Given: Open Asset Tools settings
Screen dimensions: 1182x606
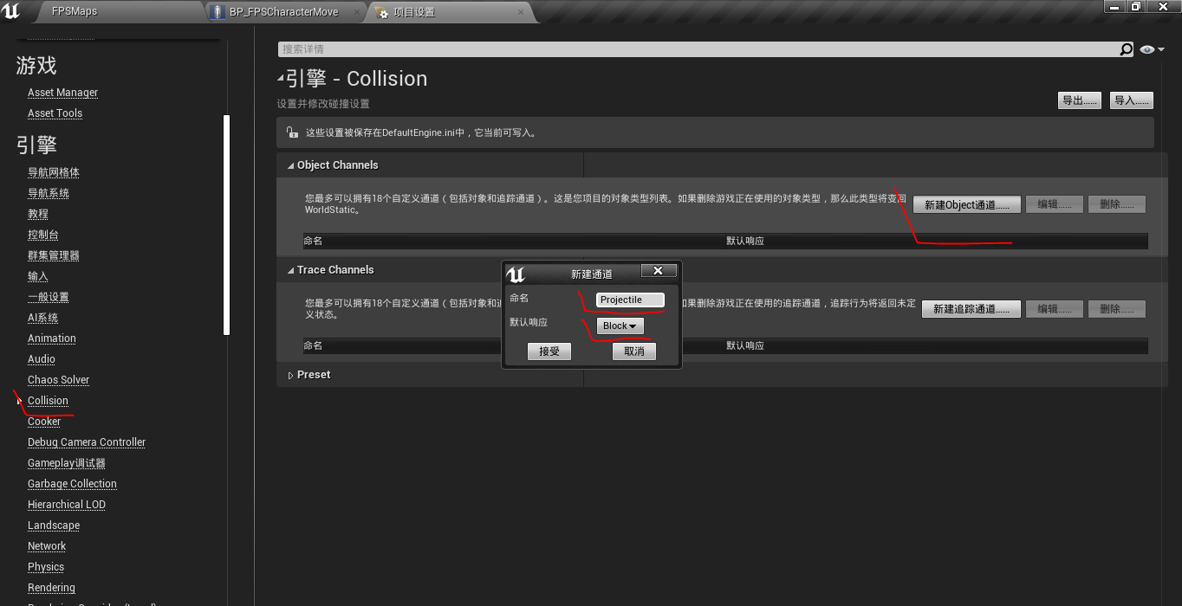Looking at the screenshot, I should (x=55, y=113).
